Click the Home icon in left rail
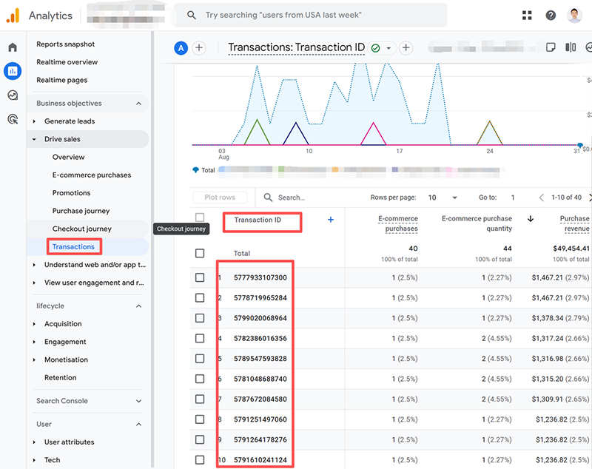The image size is (592, 469). [x=13, y=47]
